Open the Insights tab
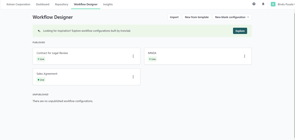This screenshot has width=295, height=140. [108, 4]
